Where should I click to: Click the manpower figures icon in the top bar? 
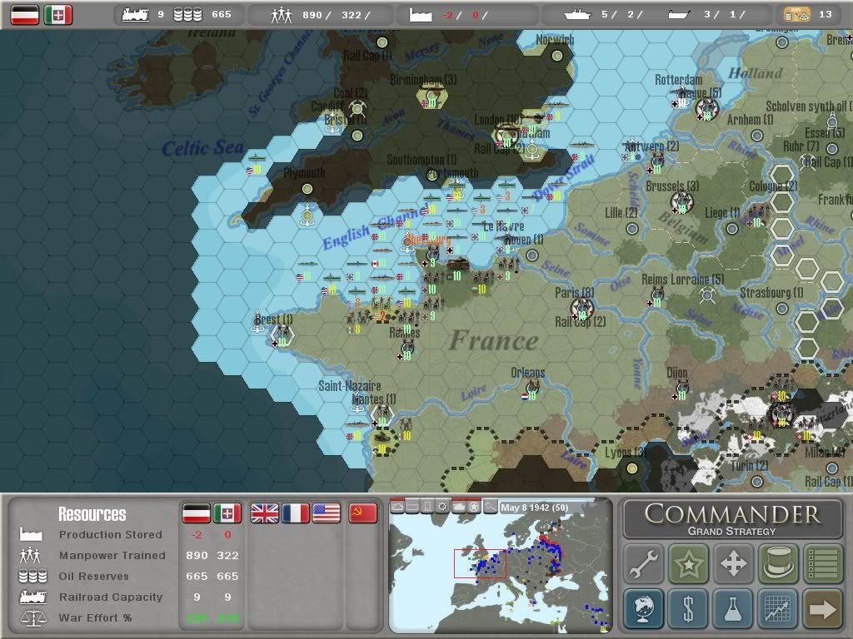pyautogui.click(x=282, y=15)
